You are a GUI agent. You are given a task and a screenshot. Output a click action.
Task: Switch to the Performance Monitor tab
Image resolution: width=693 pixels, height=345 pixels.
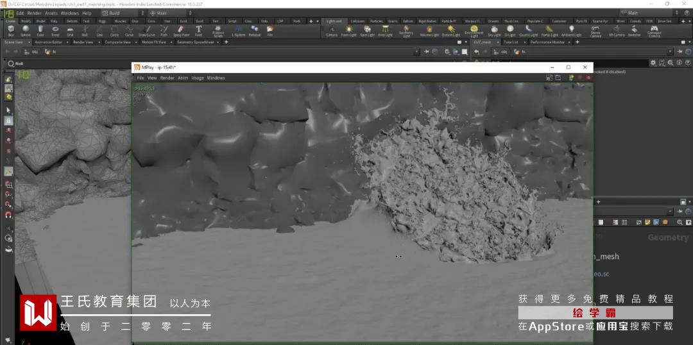click(x=546, y=42)
